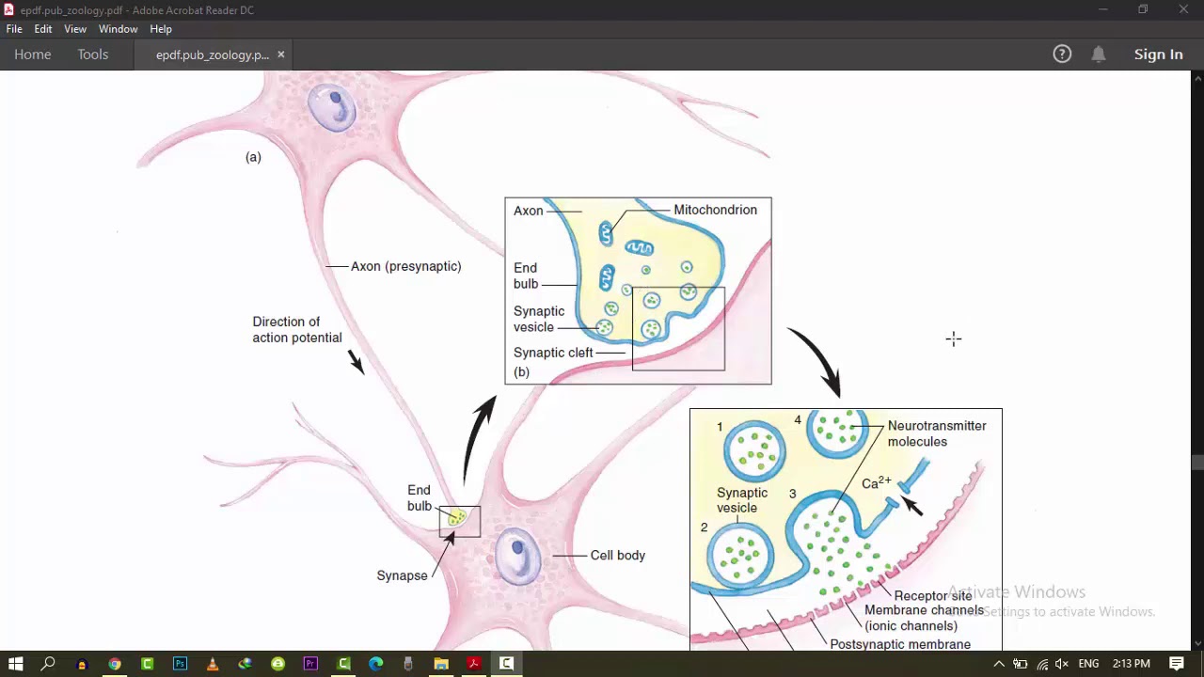Click the 'Axon (presynaptic)' label text
Viewport: 1204px width, 677px height.
405,266
